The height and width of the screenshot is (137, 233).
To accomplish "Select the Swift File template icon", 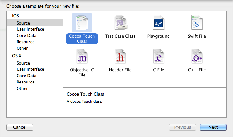I will (x=197, y=23).
